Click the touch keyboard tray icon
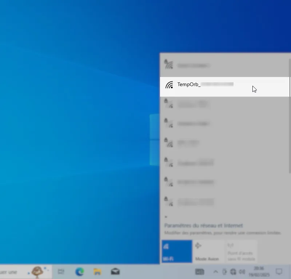The height and width of the screenshot is (279, 291). click(x=200, y=272)
